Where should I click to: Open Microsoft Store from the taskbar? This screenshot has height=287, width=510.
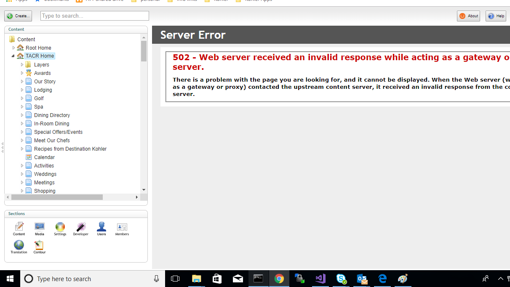(217, 279)
